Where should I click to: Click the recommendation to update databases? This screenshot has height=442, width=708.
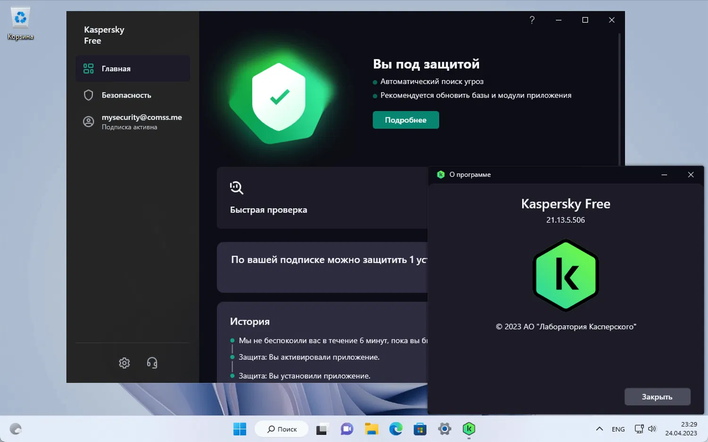tap(476, 95)
